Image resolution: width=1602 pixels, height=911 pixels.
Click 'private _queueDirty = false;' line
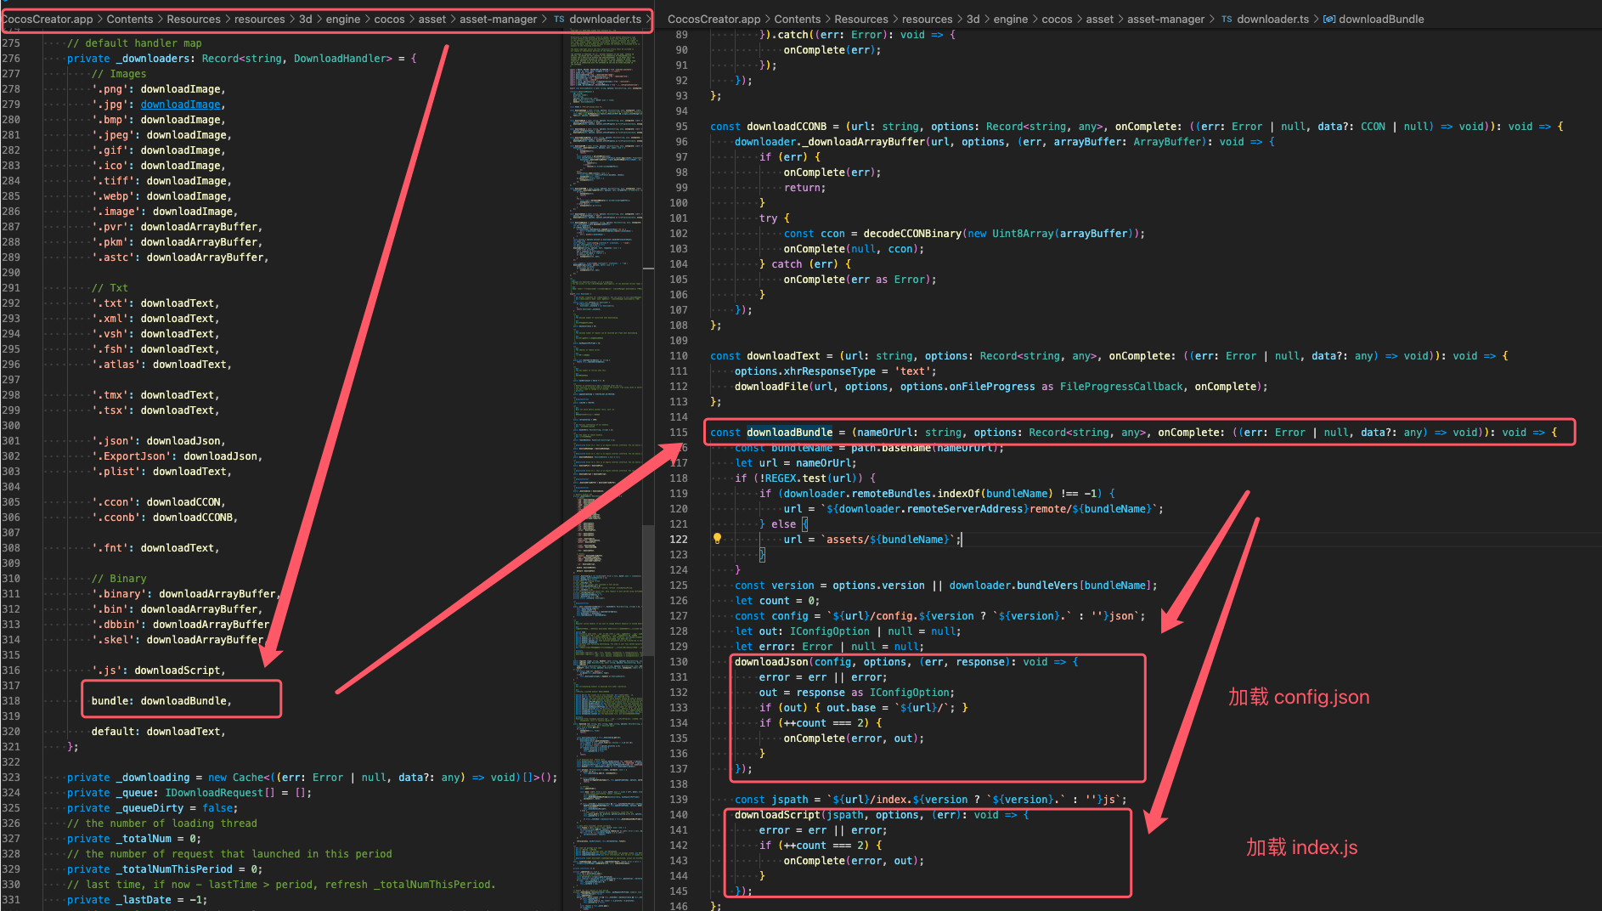point(153,808)
